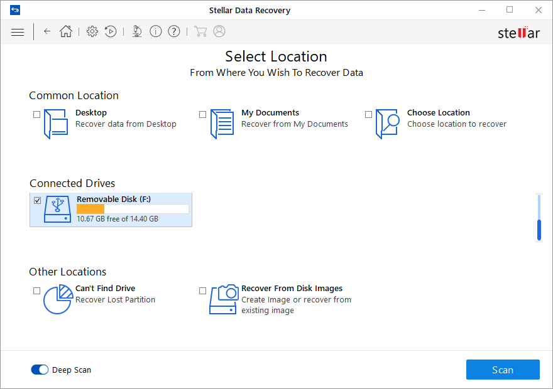Close the Stellar Data Recovery window
The image size is (553, 389).
(x=538, y=10)
